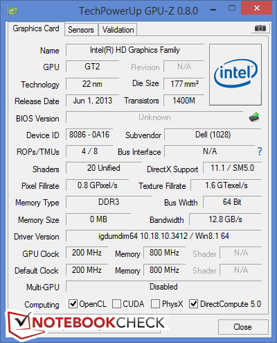Click the Device ID field 8086 - 0A16
Image resolution: width=277 pixels, height=343 pixels.
(89, 135)
